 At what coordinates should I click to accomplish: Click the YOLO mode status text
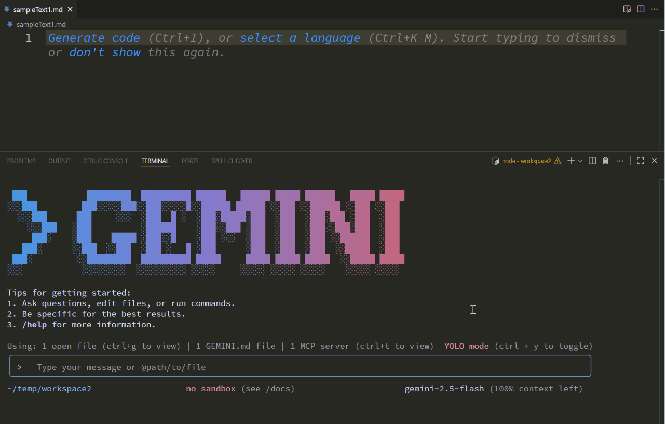click(x=467, y=346)
